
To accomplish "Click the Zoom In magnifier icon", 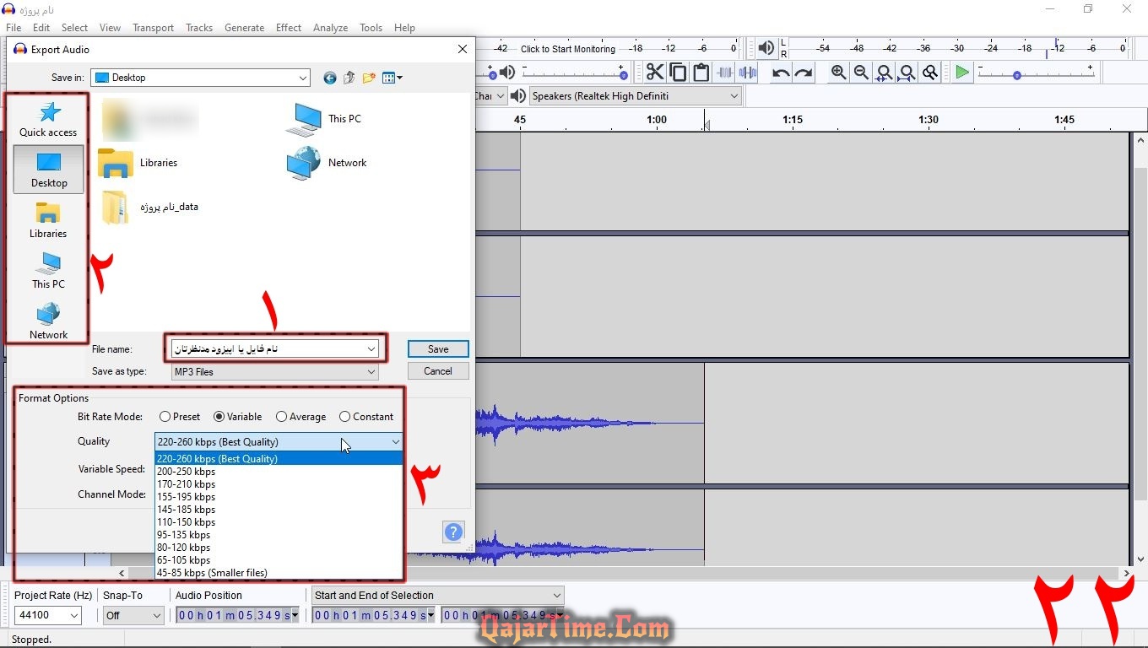I will (838, 73).
